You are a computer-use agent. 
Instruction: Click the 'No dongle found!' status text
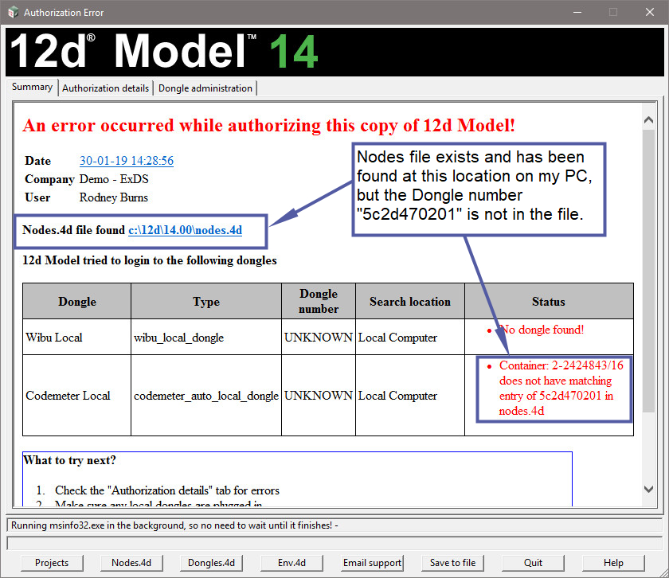point(542,330)
